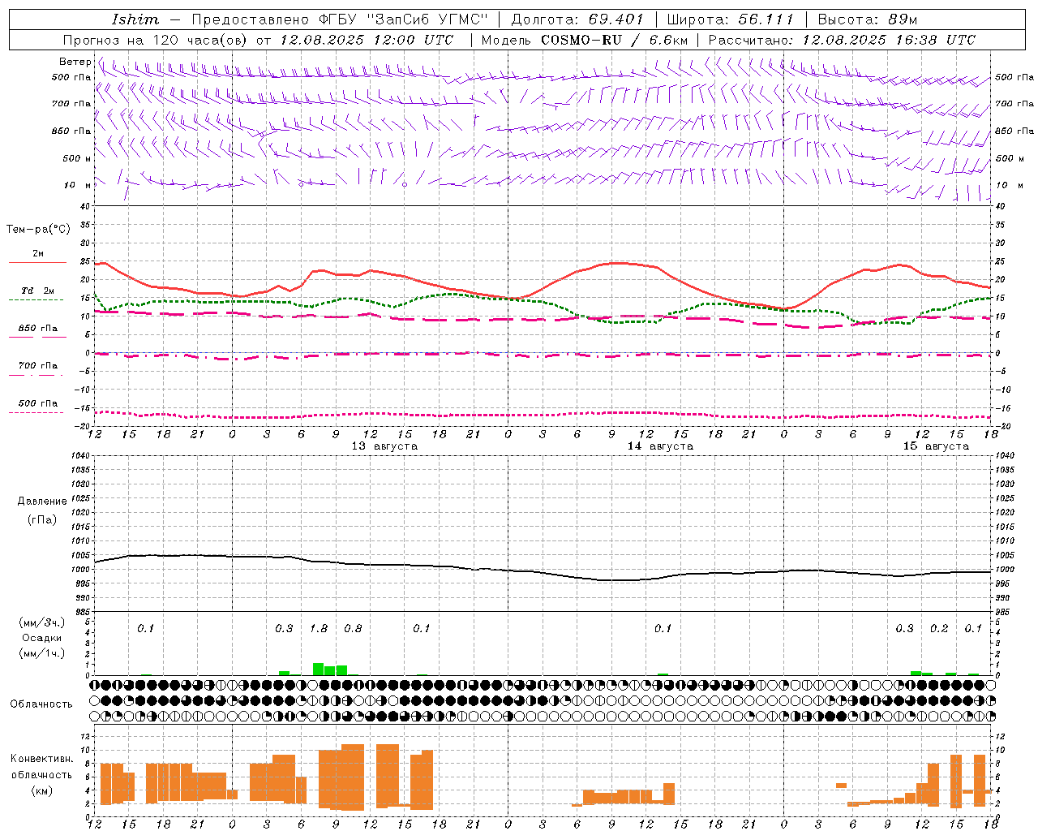Click the elevation text "Высота: 89м"
This screenshot has height=831, width=1038.
coord(867,19)
